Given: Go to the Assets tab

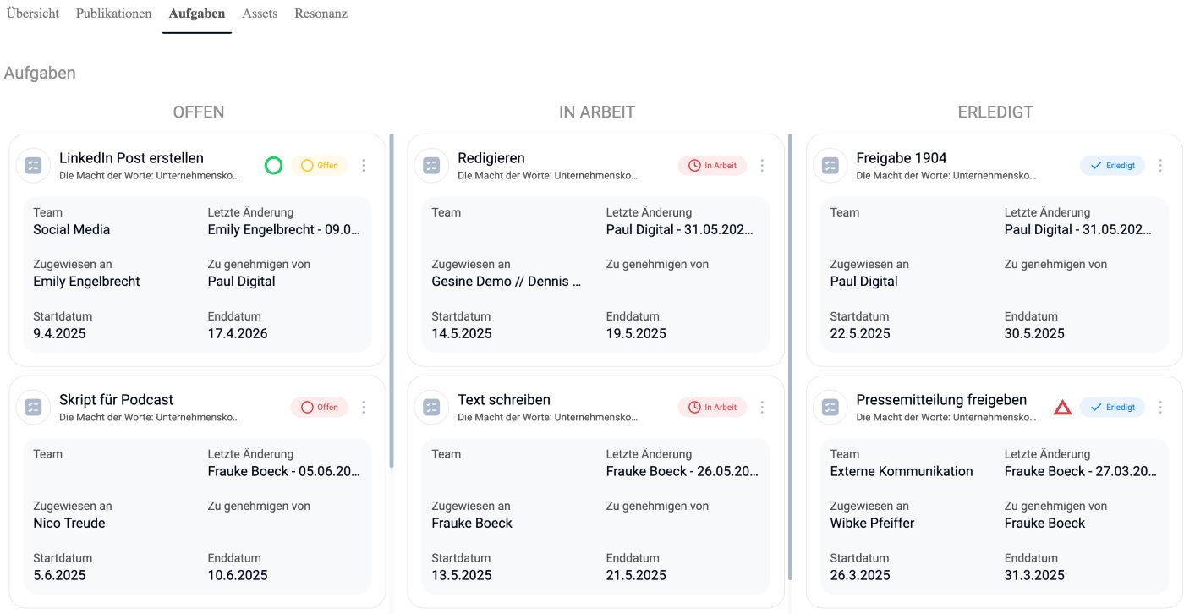Looking at the screenshot, I should click(260, 14).
